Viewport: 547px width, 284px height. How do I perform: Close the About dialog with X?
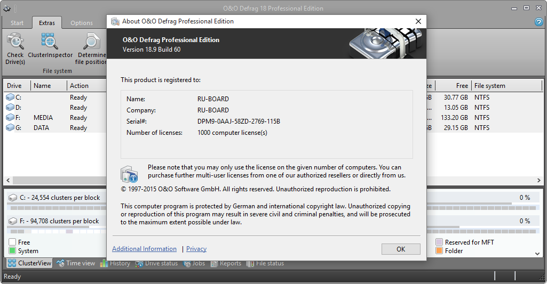(418, 21)
